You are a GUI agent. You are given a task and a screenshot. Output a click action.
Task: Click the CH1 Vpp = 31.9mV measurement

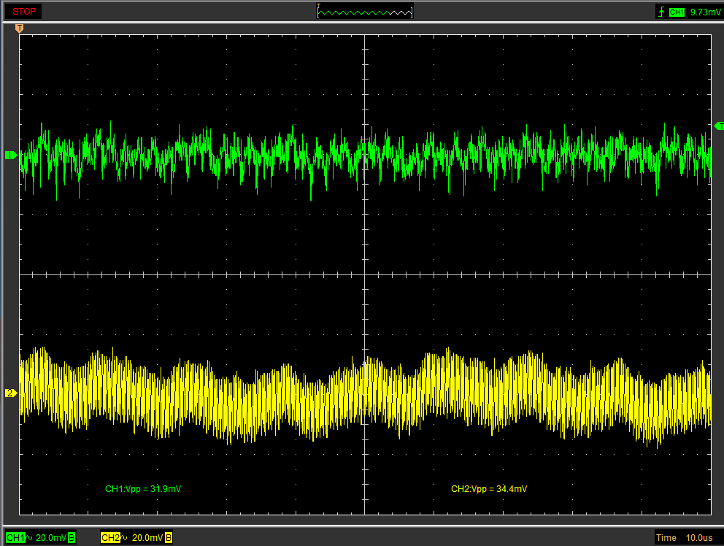click(143, 488)
